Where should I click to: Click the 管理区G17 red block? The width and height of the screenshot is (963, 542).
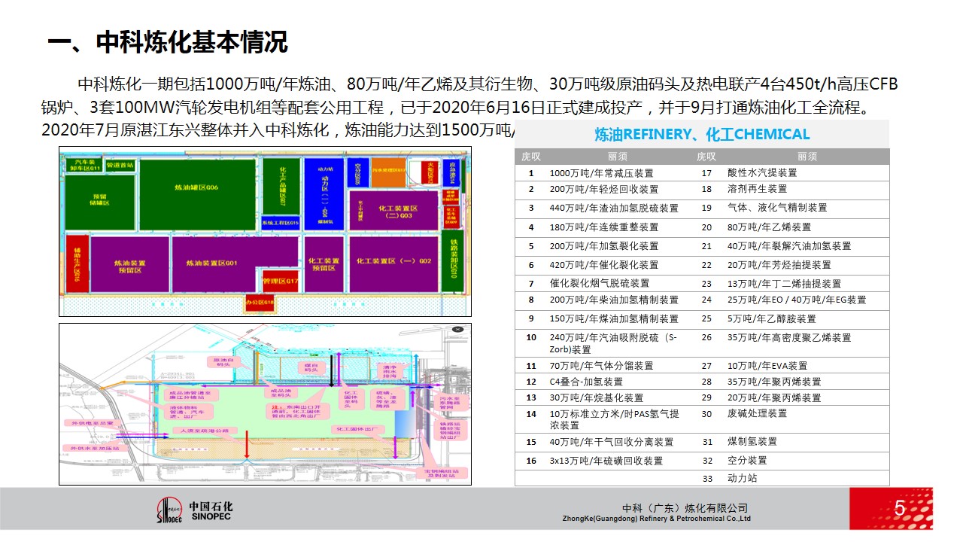coord(281,281)
